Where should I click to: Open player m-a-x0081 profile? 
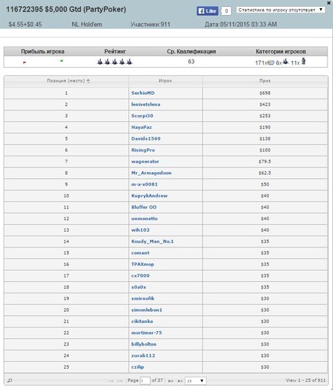coord(144,184)
